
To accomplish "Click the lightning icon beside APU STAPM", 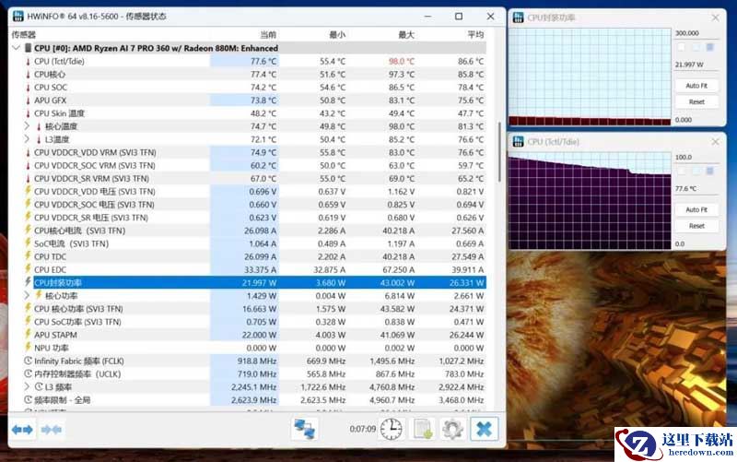I will (x=28, y=334).
